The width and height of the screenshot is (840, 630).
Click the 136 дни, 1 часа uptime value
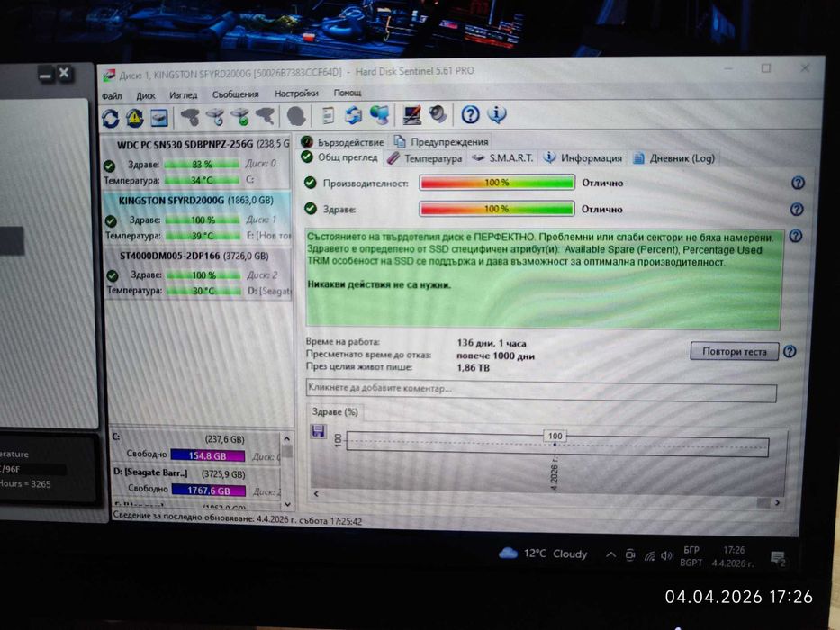[492, 343]
